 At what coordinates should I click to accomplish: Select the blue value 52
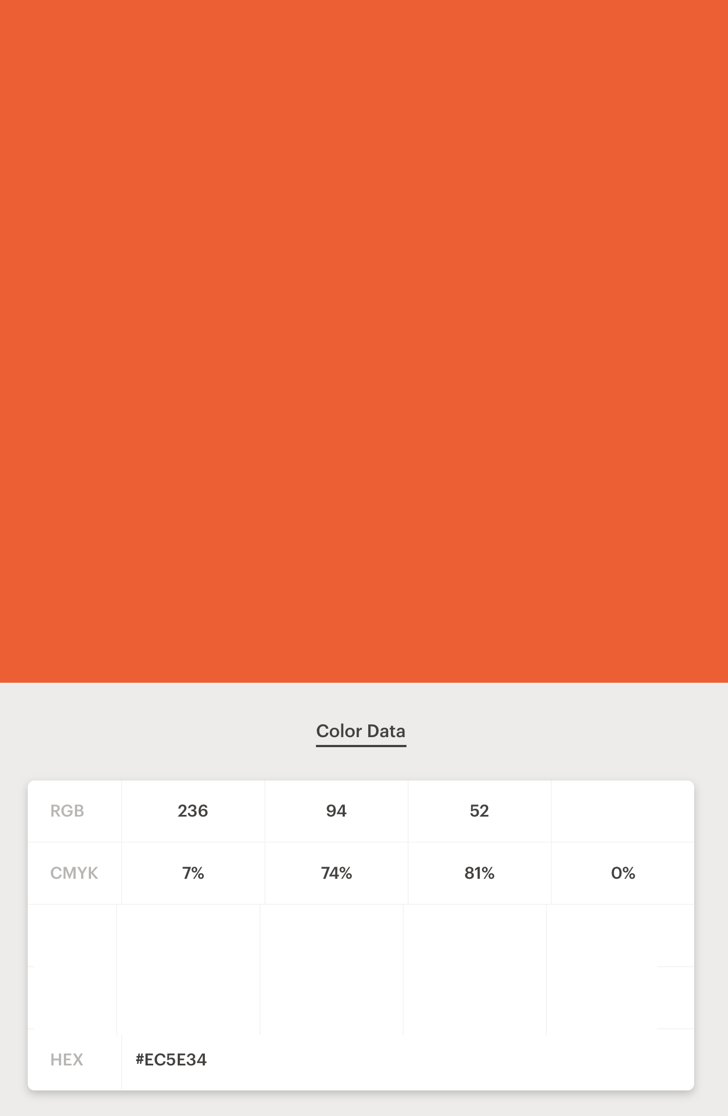479,811
